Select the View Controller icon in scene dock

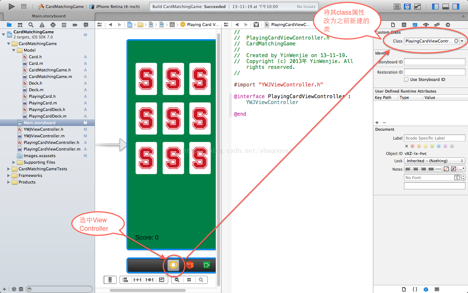coord(173,265)
